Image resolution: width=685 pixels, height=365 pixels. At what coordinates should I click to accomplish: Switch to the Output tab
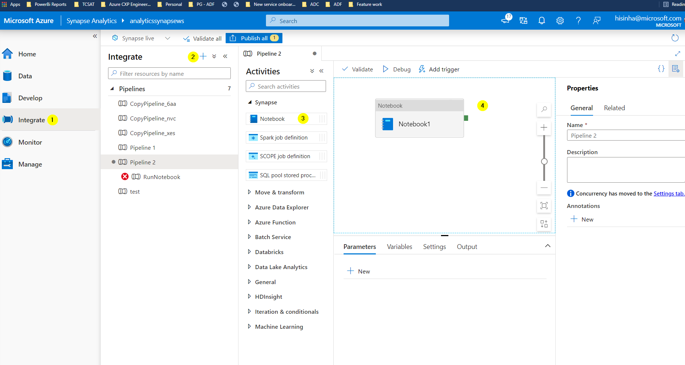467,247
